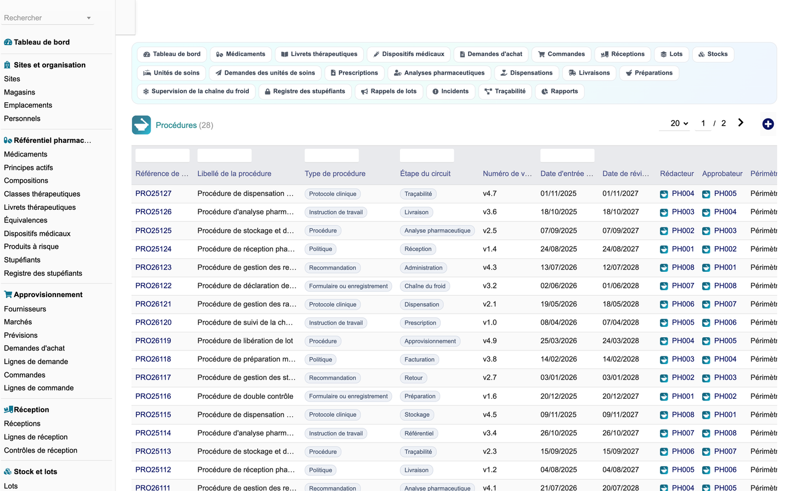The height and width of the screenshot is (491, 794).
Task: Click rédacteur icon beside PH005 in PRO26120 row
Action: 664,323
